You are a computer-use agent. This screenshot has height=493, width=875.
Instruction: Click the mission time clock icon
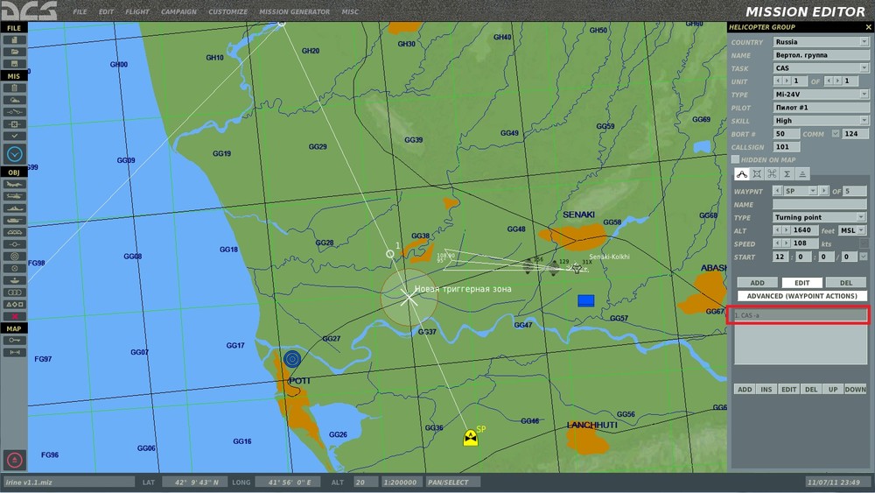click(x=15, y=154)
